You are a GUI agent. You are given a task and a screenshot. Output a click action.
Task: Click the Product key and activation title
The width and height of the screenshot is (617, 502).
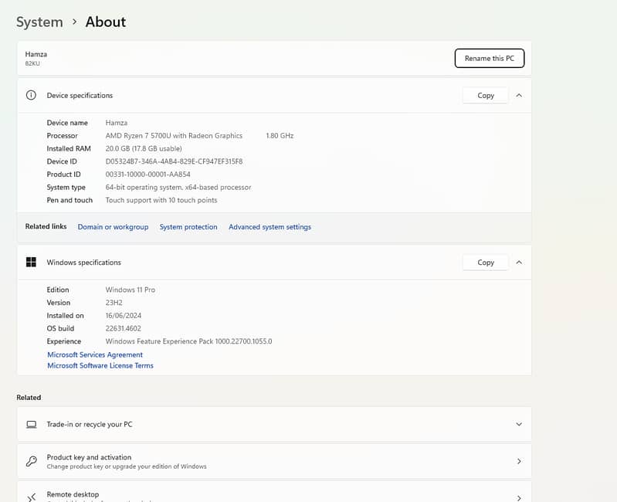click(89, 457)
